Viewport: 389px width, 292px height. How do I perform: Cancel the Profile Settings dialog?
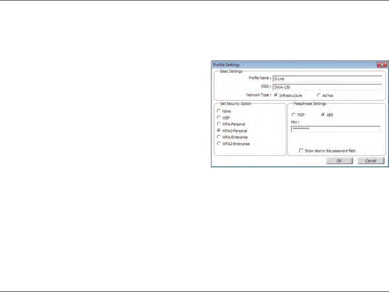tap(371, 161)
